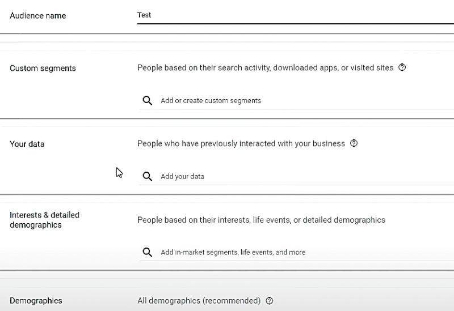Screen dimensions: 454x311
Task: Expand the Demographics section
Action: (36, 301)
